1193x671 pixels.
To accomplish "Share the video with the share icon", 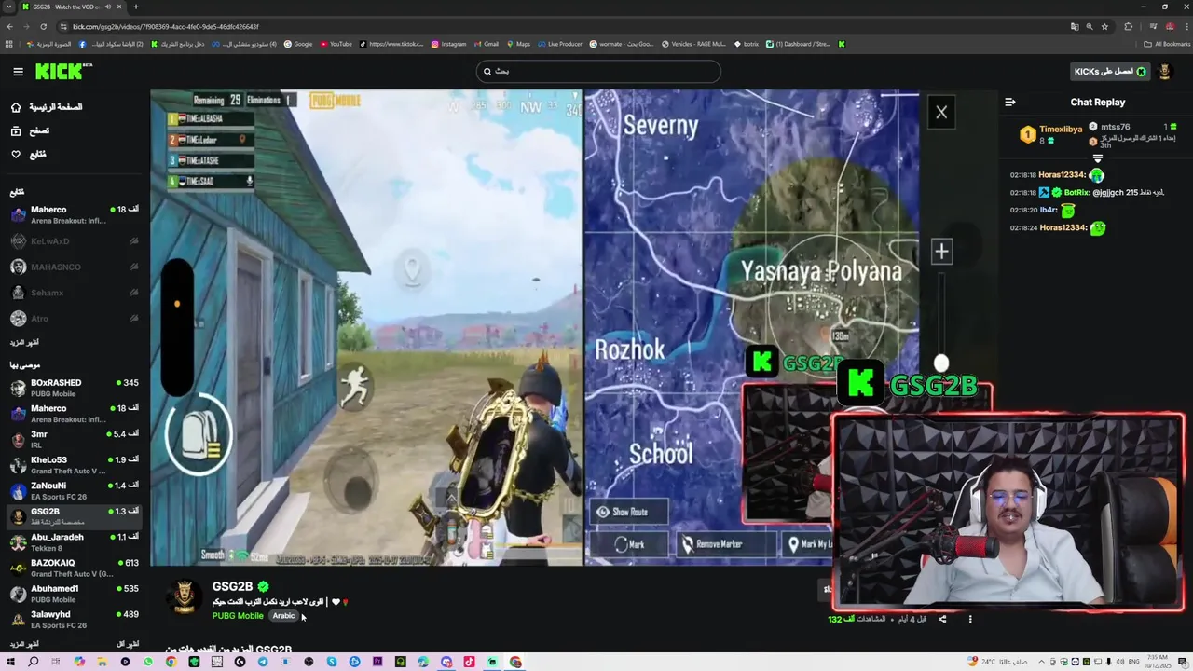I will (942, 619).
